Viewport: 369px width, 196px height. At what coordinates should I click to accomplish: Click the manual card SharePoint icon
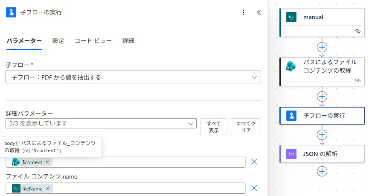[x=291, y=17]
